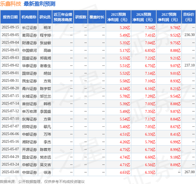This screenshot has width=196, height=184.
Task: Select analyst name 胡剑
Action: click(47, 73)
